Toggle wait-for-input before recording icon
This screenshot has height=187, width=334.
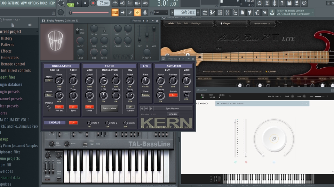click(122, 3)
